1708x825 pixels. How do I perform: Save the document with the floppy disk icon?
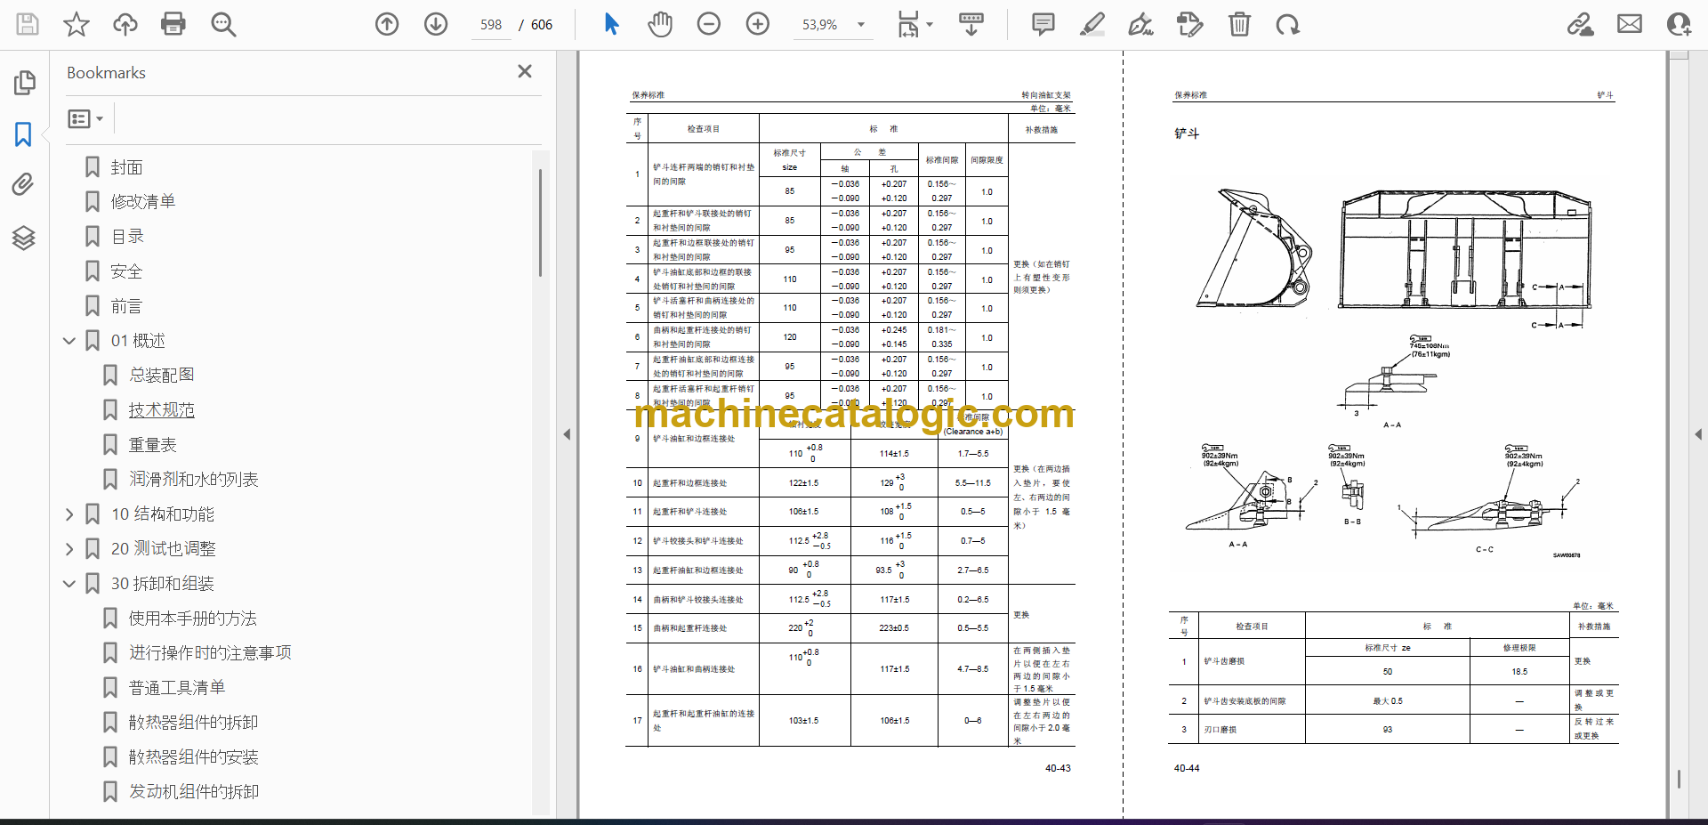click(28, 24)
